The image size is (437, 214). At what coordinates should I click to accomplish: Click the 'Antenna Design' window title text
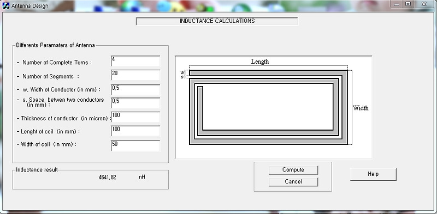[29, 6]
